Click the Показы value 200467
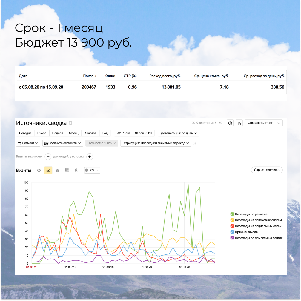This screenshot has width=301, height=301. point(89,87)
